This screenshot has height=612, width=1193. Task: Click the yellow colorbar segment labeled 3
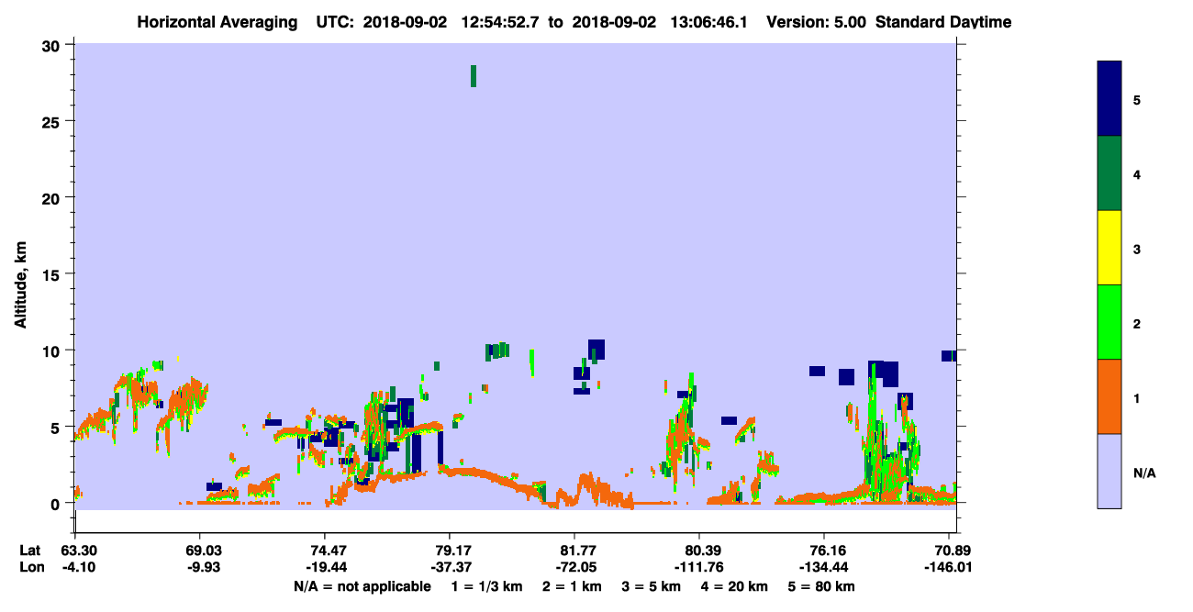click(x=1109, y=248)
